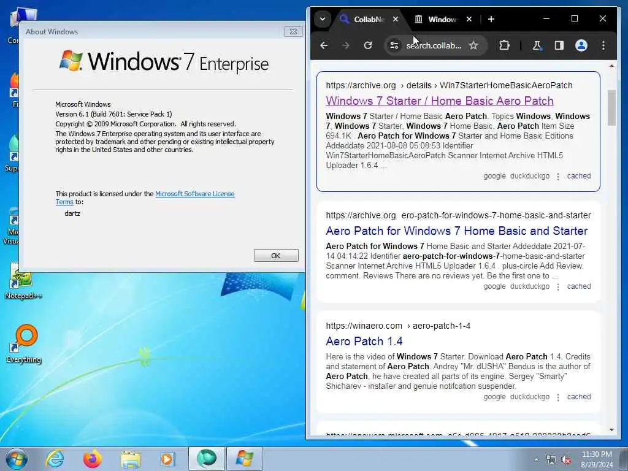This screenshot has width=628, height=471.
Task: Minimize the browser window
Action: (x=546, y=18)
